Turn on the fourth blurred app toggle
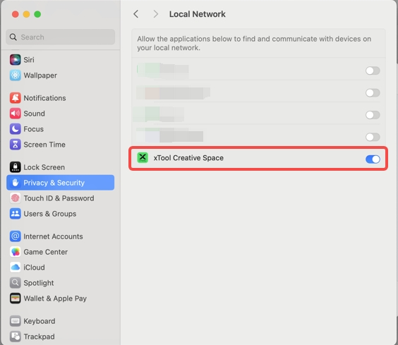This screenshot has height=345, width=398. pyautogui.click(x=373, y=137)
